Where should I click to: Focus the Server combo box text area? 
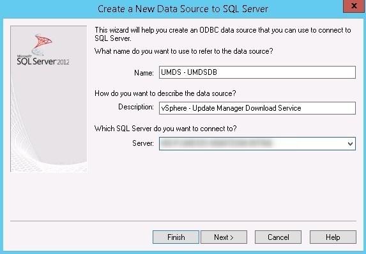click(252, 143)
